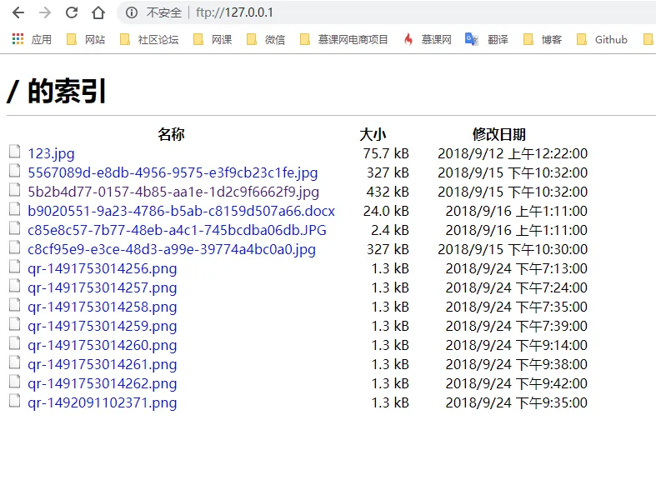Click file icon beside qr-1491753014260.png
Screen dimensions: 656x495
pyautogui.click(x=15, y=343)
